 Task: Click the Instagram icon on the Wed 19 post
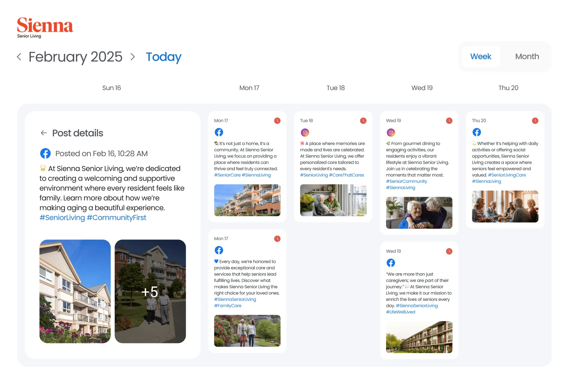391,133
